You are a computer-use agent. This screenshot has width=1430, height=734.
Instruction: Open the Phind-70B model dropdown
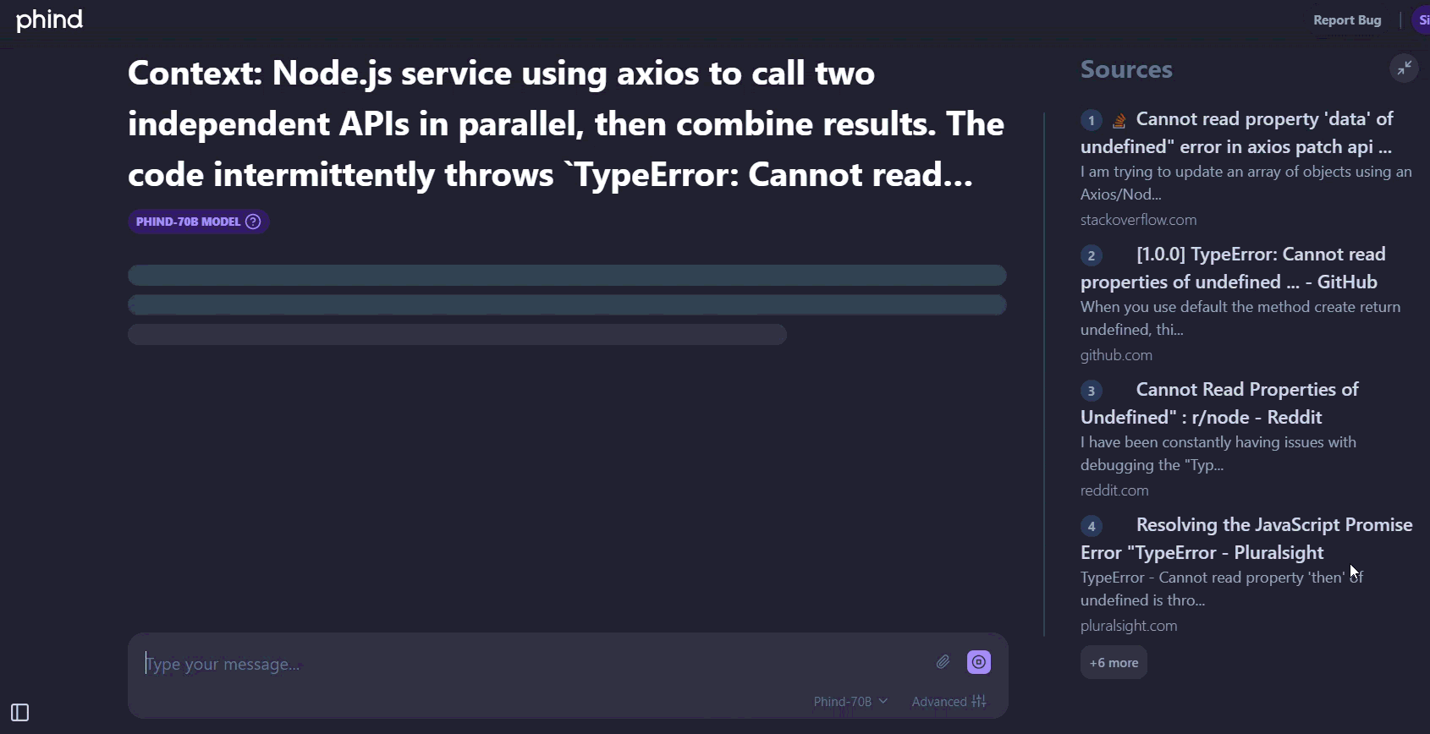click(x=850, y=701)
